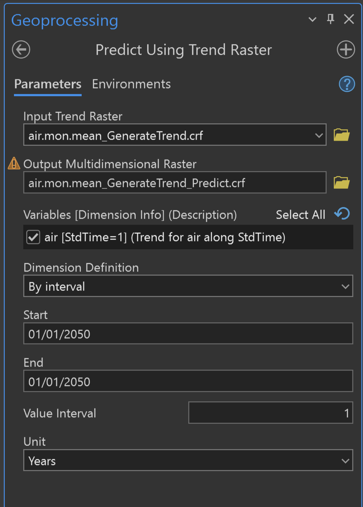Click the Value Interval number field
Viewport: 363px width, 507px height.
coord(270,413)
